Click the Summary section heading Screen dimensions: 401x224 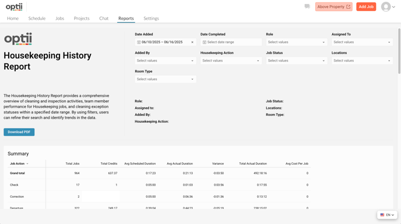pos(18,154)
